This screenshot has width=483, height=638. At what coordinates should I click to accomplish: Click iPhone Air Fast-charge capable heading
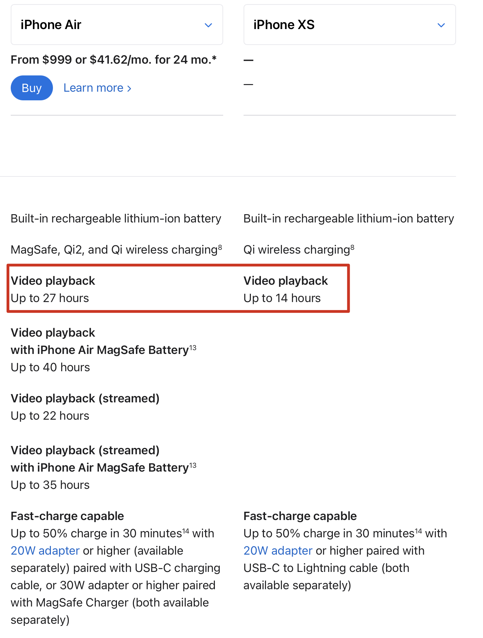pos(67,516)
